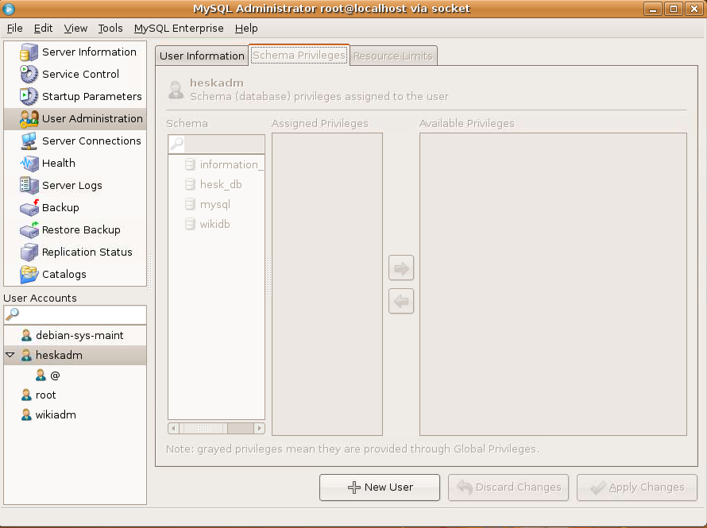Select the Startup Parameters label
Viewport: 707px width, 528px height.
click(92, 96)
